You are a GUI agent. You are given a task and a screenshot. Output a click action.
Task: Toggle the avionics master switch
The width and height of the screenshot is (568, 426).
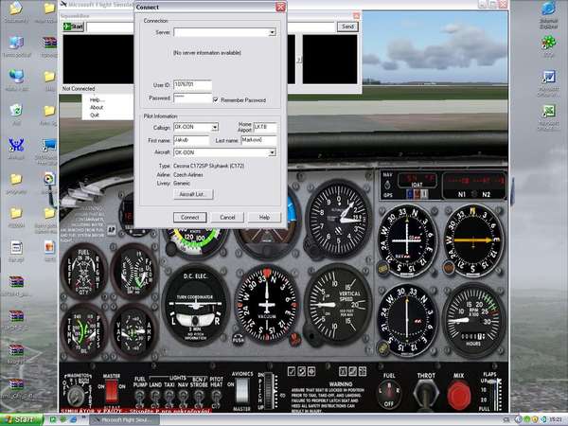[240, 388]
